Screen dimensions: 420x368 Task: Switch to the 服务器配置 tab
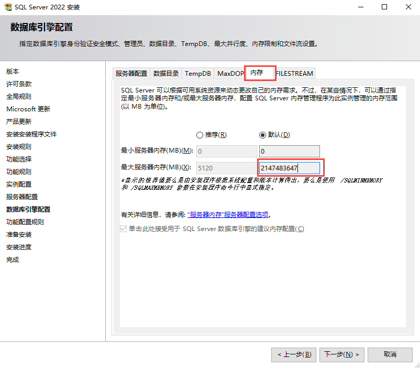tap(131, 74)
